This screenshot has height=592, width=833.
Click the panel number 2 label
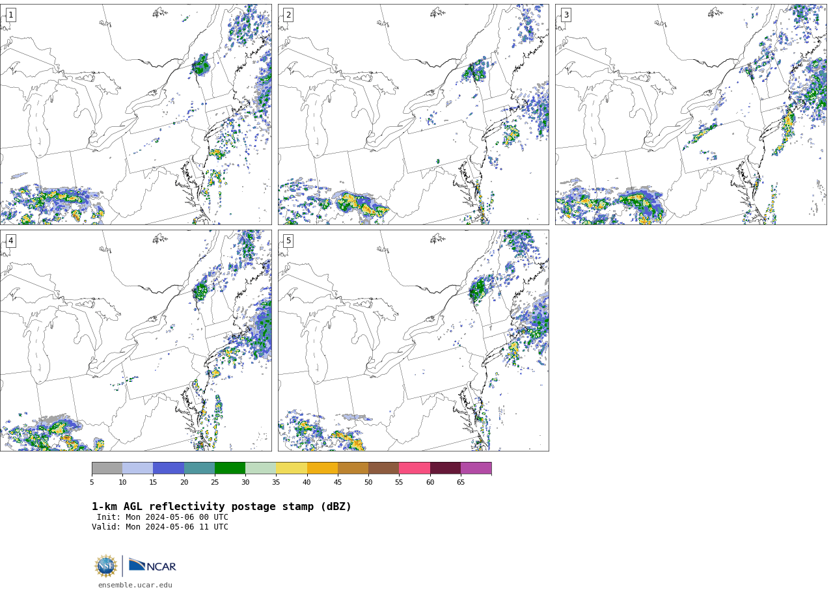[x=288, y=15]
